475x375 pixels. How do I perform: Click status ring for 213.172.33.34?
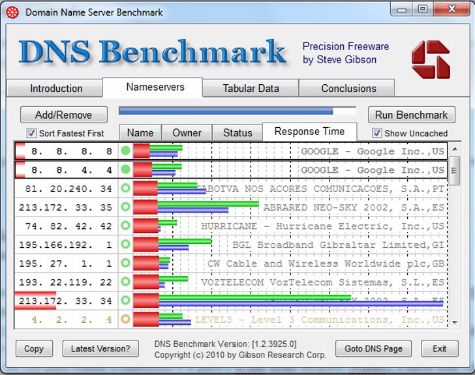pos(125,301)
